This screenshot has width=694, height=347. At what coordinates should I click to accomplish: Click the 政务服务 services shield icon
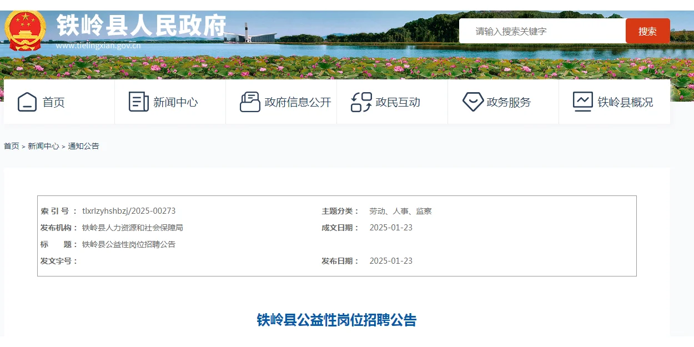point(472,102)
